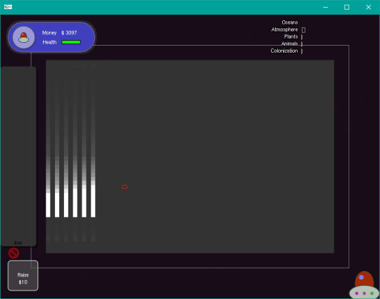Click the Health label
This screenshot has width=380, height=299.
[x=49, y=42]
